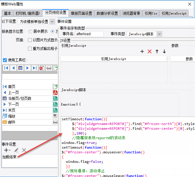Select the 加载结束 event entry
Screen dimensions: 195x177
click(9, 157)
